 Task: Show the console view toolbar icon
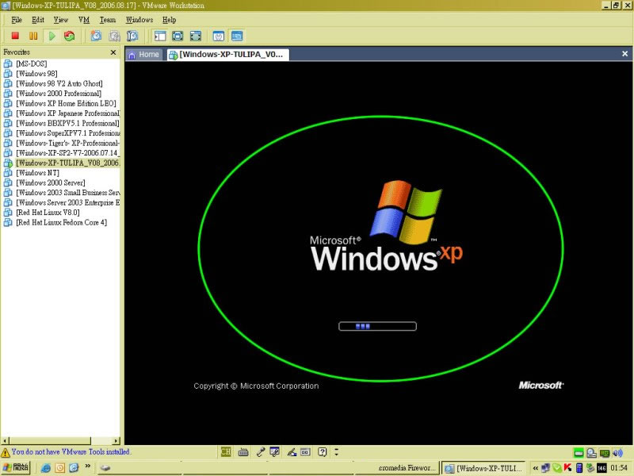(x=237, y=36)
